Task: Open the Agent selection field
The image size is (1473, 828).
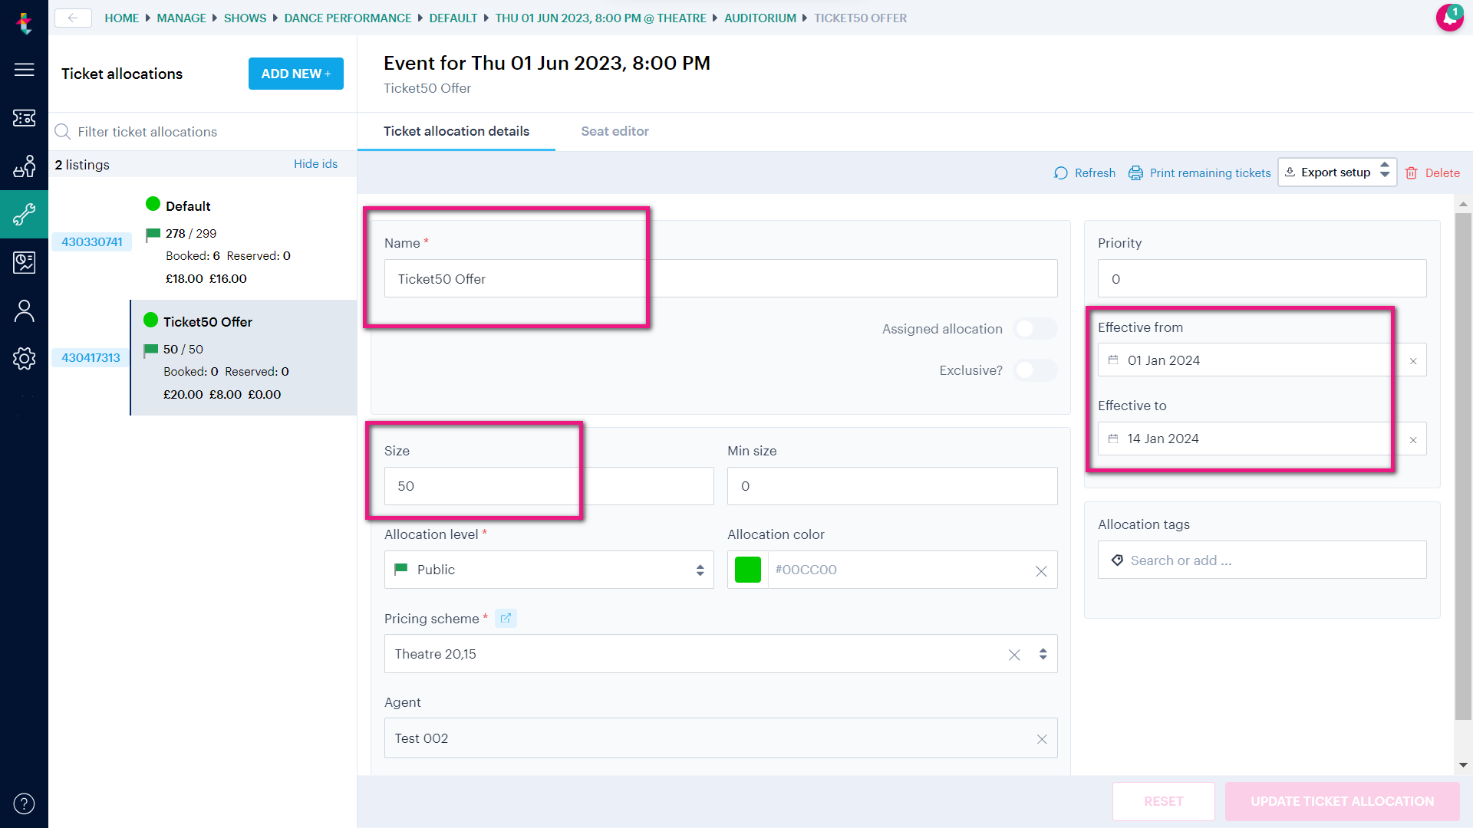Action: 720,738
